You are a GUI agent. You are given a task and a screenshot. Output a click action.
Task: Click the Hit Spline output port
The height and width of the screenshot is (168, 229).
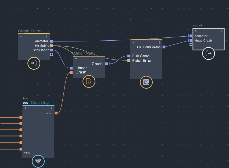coord(52,46)
